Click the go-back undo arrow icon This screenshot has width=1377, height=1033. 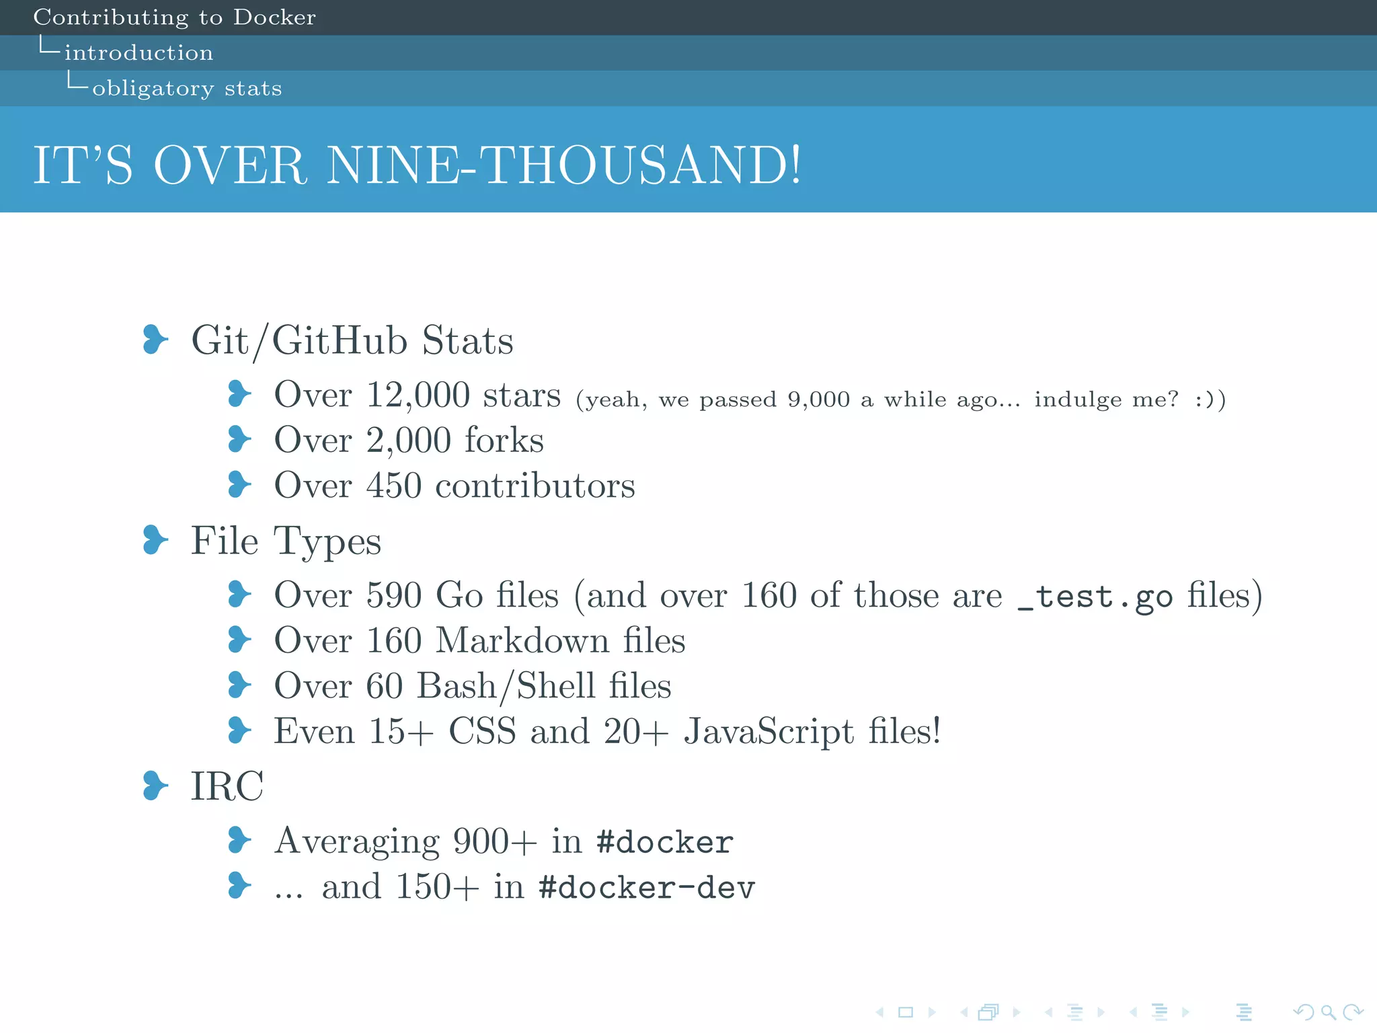tap(1304, 1011)
